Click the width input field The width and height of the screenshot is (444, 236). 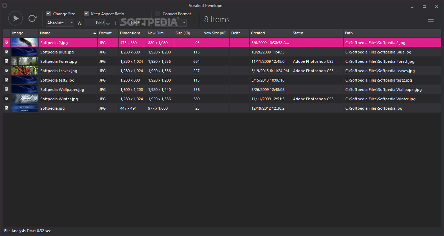click(x=94, y=23)
